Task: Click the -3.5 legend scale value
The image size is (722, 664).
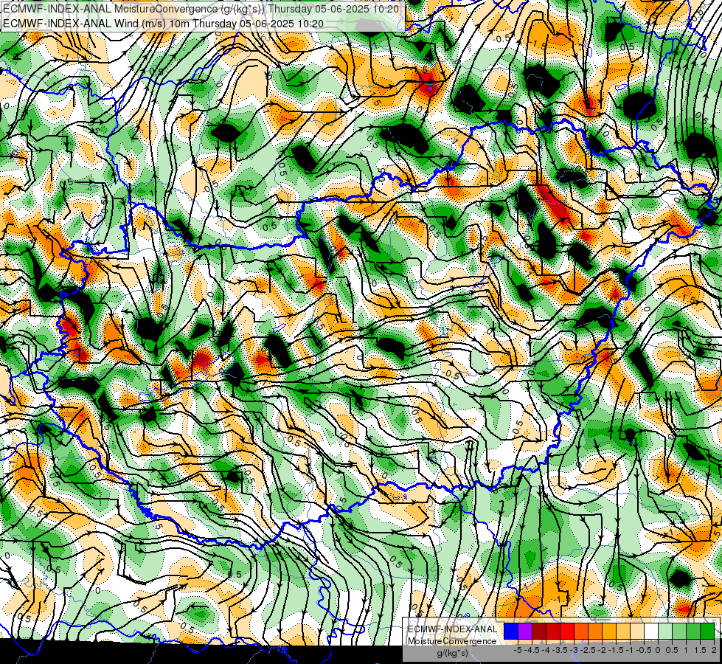Action: [560, 650]
